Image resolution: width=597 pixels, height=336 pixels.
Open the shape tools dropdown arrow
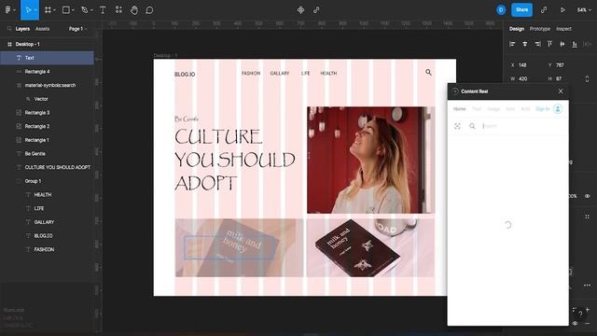[73, 10]
